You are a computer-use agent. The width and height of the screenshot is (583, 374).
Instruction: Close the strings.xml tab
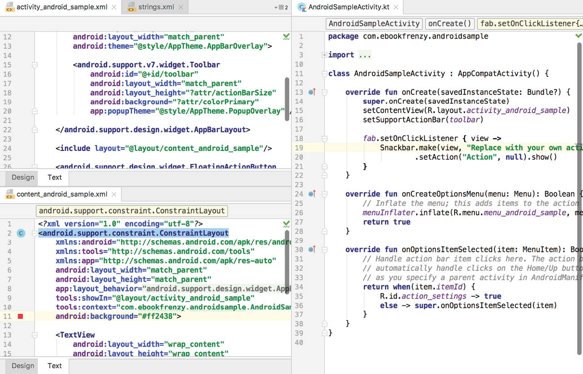[x=181, y=7]
